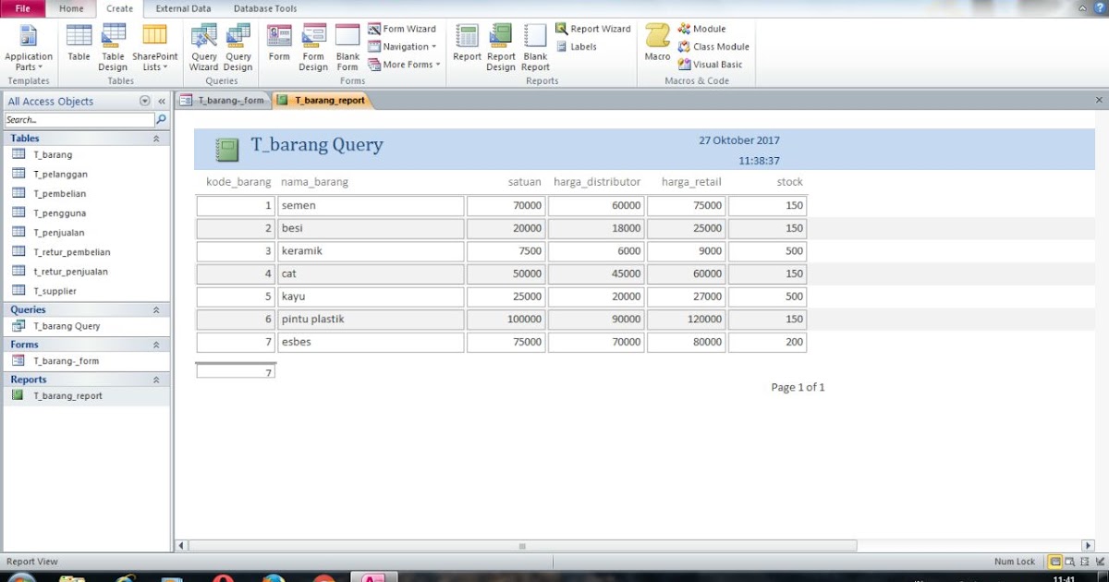1109x582 pixels.
Task: Open the Database Tools tab
Action: pos(265,8)
